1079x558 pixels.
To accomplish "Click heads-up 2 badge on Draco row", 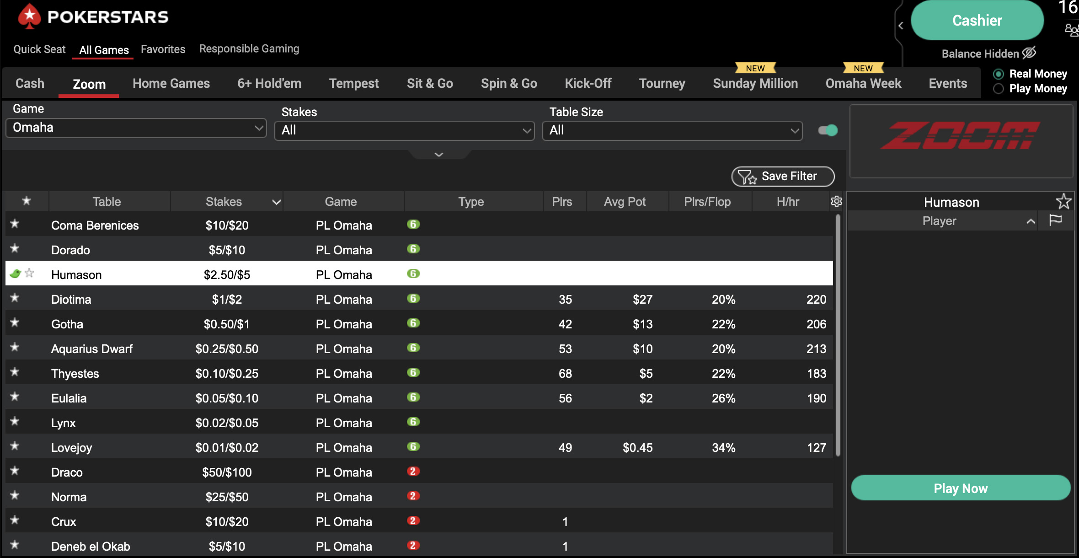I will point(413,471).
